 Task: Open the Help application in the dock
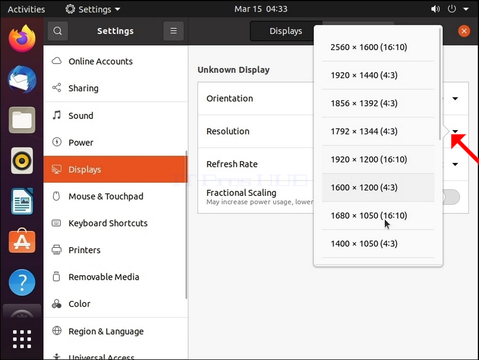[22, 282]
